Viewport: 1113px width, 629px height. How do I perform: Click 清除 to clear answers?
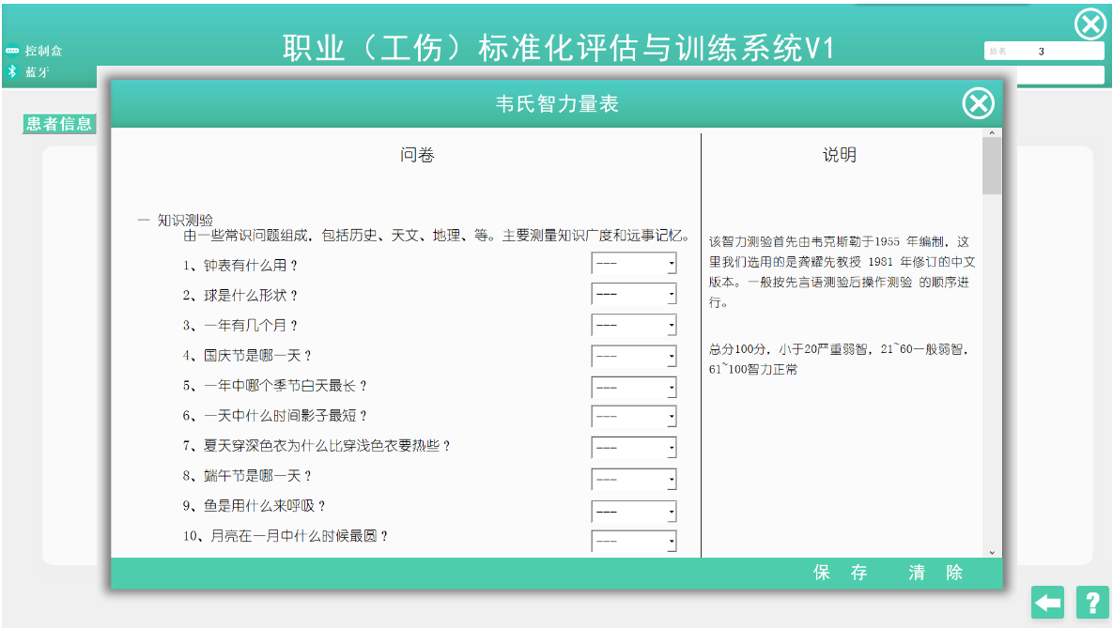[935, 573]
